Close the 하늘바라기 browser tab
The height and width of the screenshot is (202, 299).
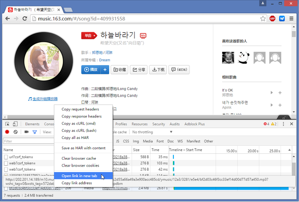click(x=59, y=10)
